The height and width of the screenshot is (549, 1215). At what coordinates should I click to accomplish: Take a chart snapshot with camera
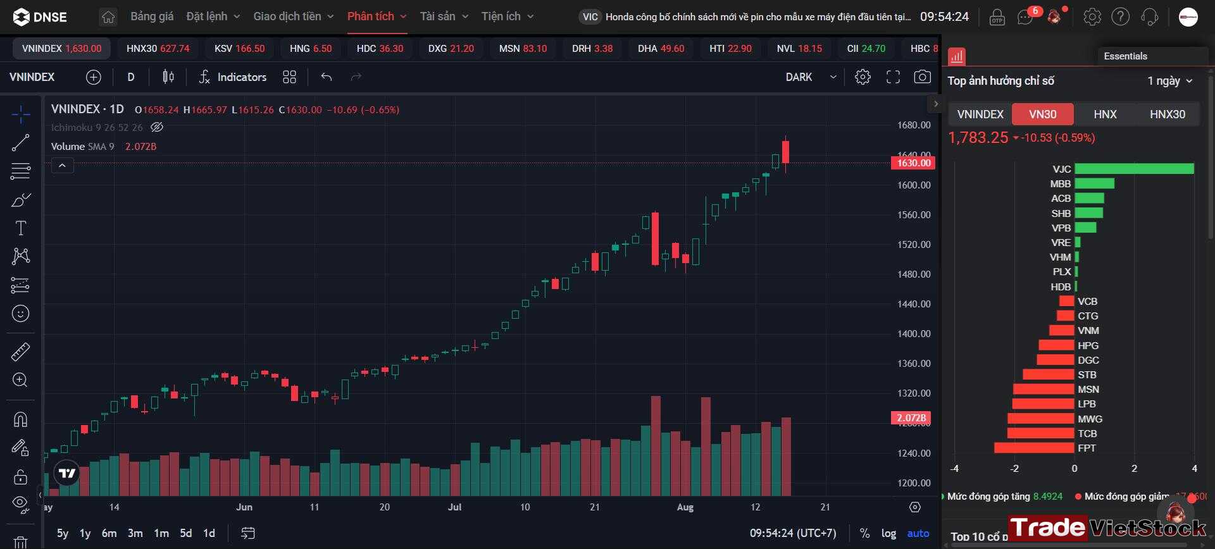tap(923, 77)
